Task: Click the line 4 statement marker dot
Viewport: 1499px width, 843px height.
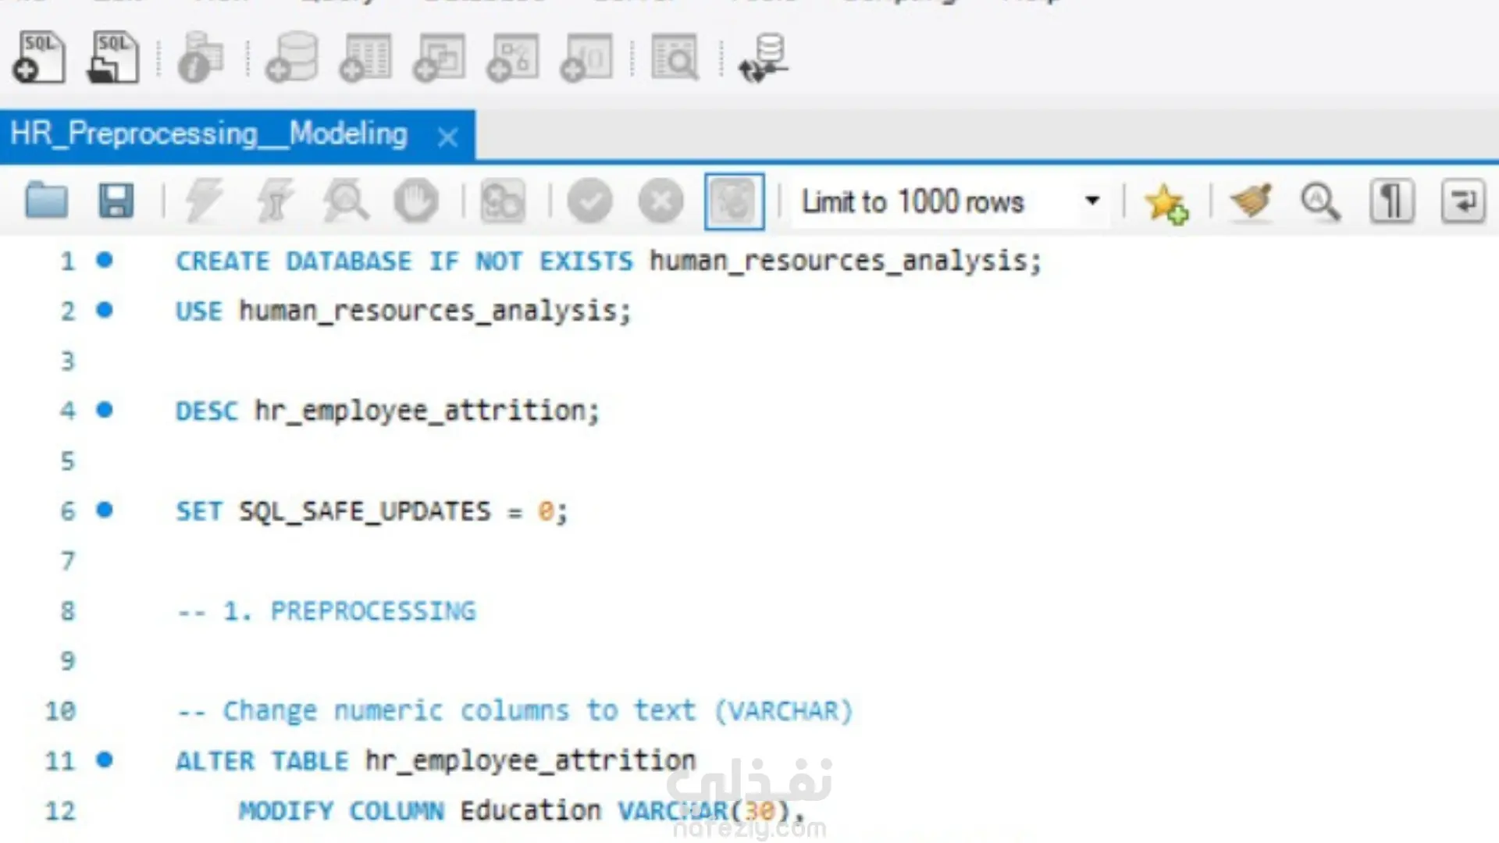Action: tap(105, 410)
